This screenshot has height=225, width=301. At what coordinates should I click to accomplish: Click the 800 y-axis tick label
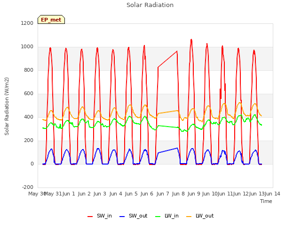tap(29, 70)
